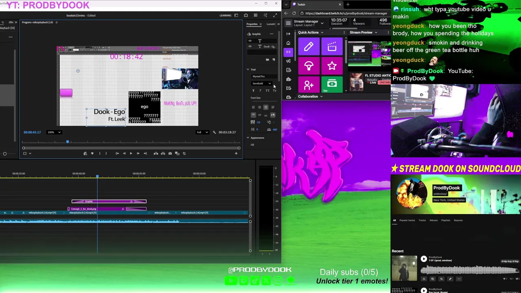Play the Premiere program monitor
521x293 pixels.
[131, 153]
